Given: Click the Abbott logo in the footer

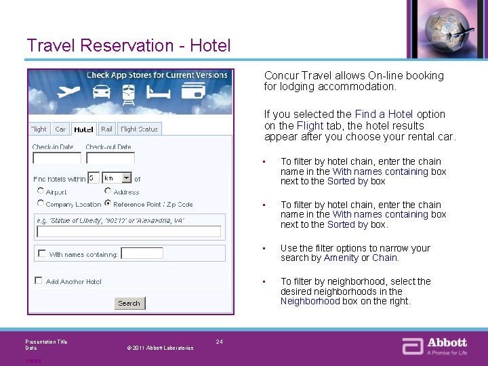Looking at the screenshot, I should click(434, 346).
